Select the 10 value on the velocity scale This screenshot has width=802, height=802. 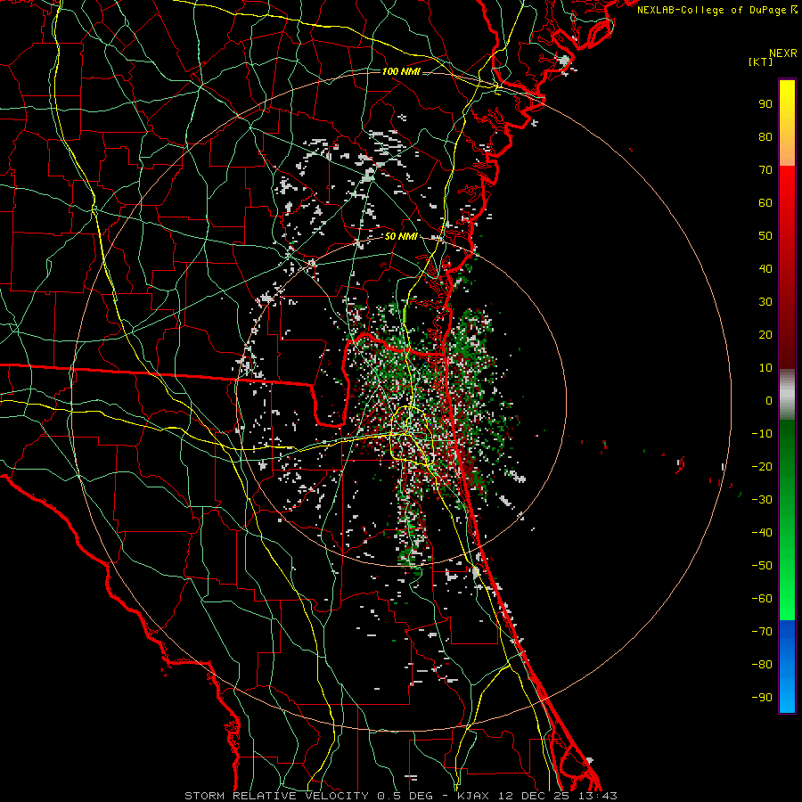click(x=765, y=368)
